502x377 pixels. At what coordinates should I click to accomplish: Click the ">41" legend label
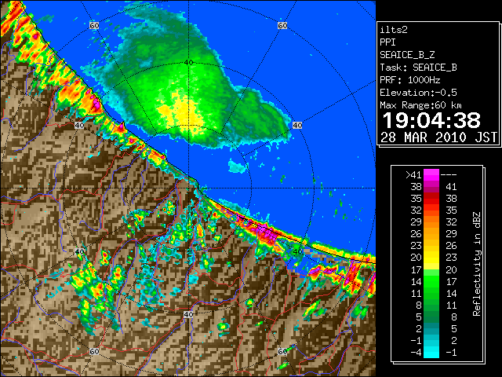[413, 175]
